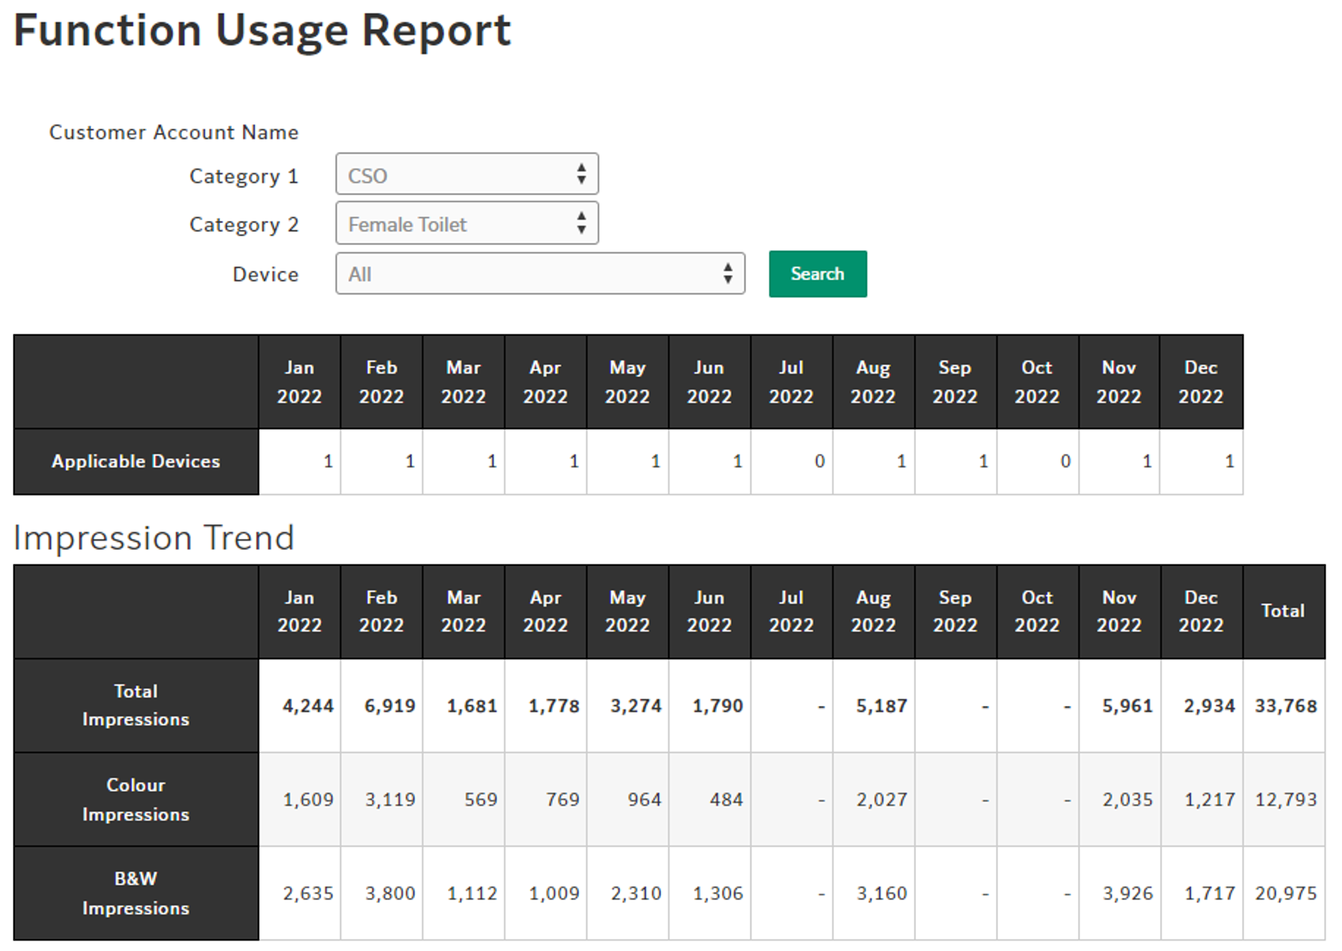Select the B&W Impressions row header
This screenshot has width=1342, height=951.
coord(136,893)
